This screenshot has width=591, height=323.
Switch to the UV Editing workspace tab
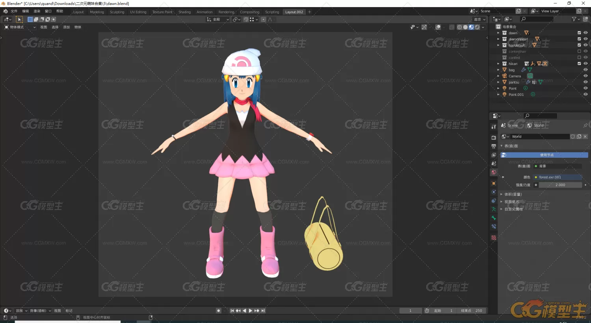(138, 12)
